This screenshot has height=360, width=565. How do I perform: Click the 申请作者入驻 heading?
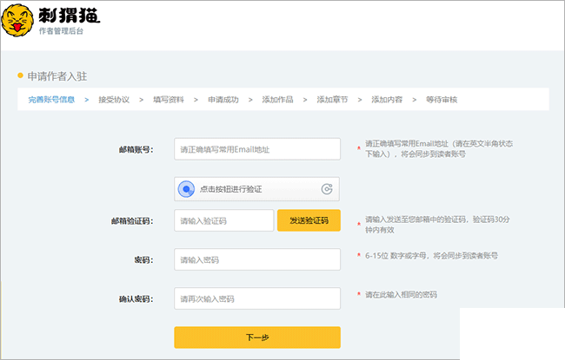(57, 76)
